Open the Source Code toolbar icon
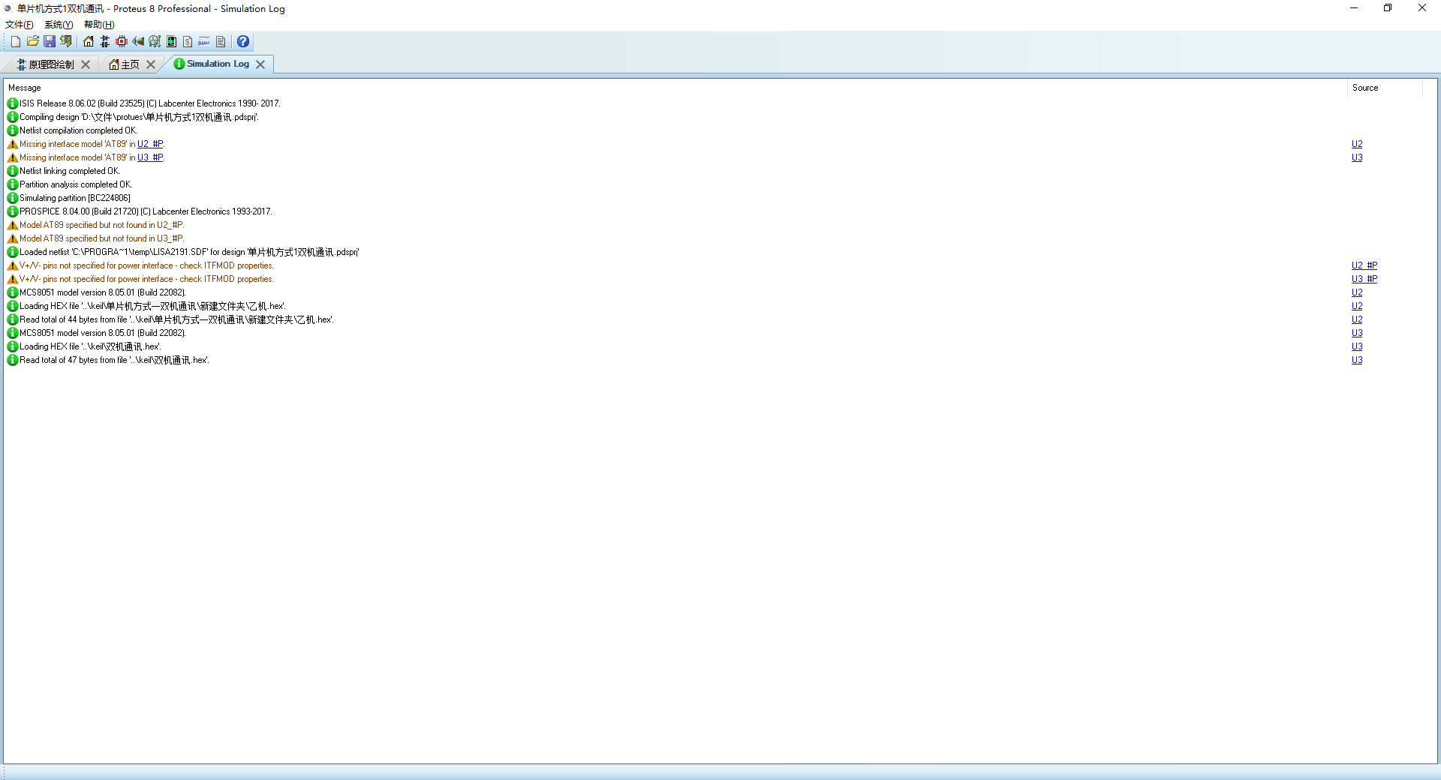Image resolution: width=1441 pixels, height=780 pixels. [x=204, y=42]
